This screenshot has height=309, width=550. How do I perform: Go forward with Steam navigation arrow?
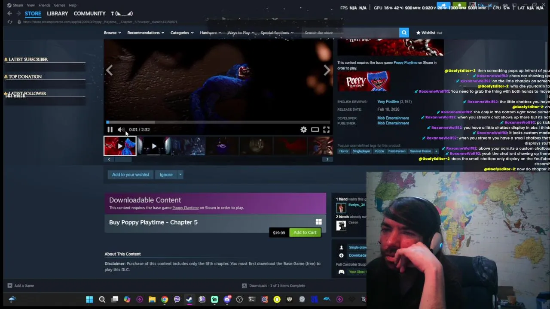coord(18,14)
